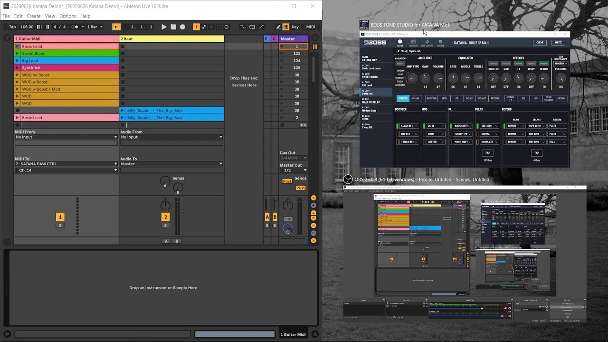Start playback with the Ableton Play button

[x=164, y=27]
